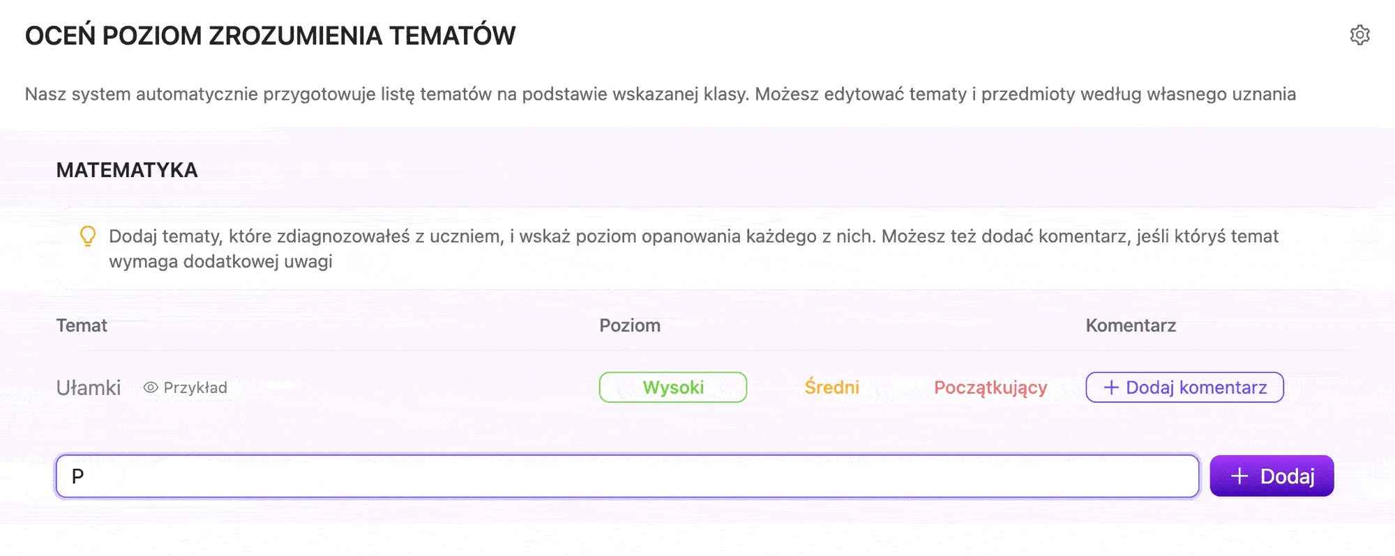Click the purple Dodaj button
This screenshot has height=556, width=1395.
[1272, 476]
